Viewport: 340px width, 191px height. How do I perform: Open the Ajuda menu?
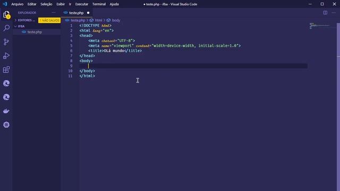114,4
